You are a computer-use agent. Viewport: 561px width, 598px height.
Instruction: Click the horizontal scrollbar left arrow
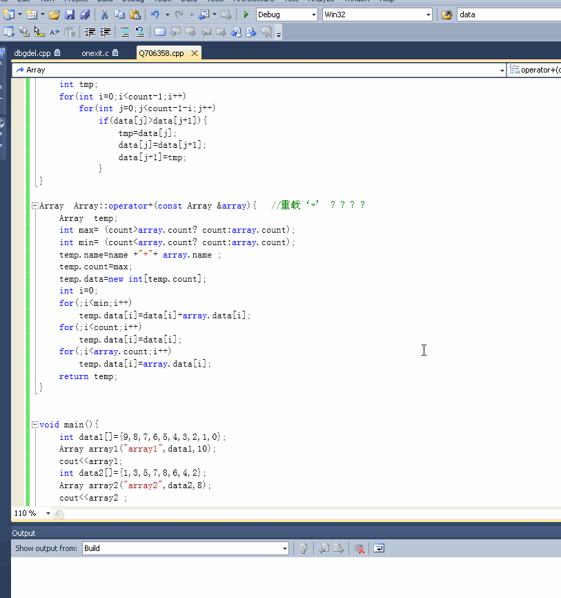pos(59,513)
